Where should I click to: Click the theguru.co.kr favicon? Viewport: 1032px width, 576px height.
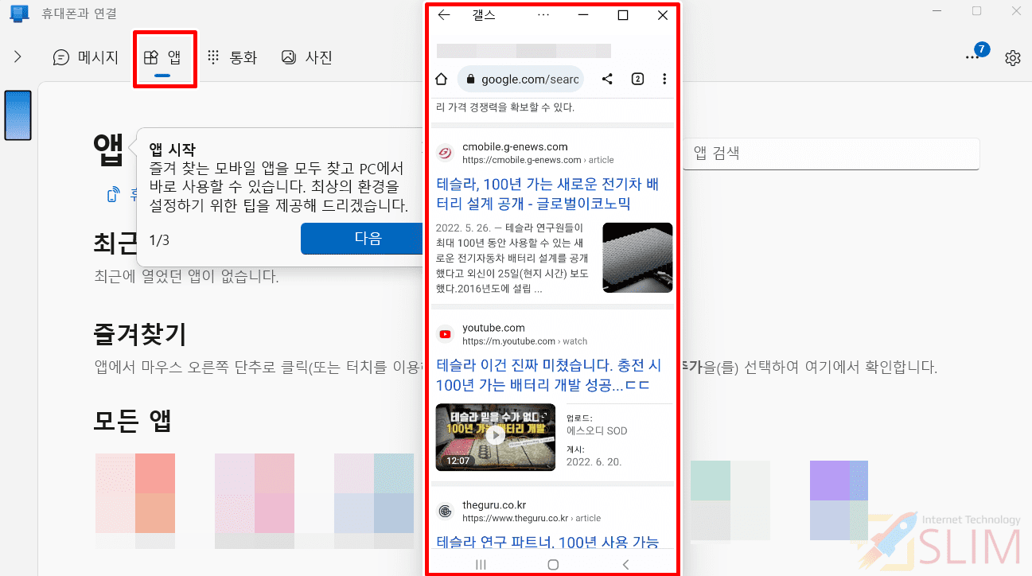[446, 511]
